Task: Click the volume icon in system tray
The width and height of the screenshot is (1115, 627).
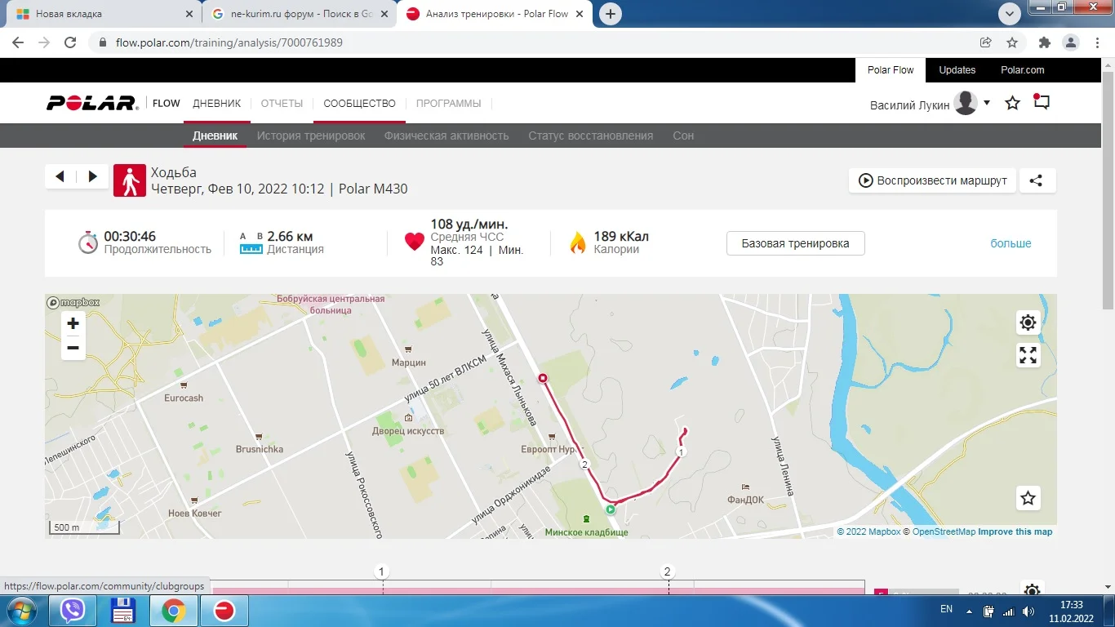Action: pyautogui.click(x=1028, y=611)
